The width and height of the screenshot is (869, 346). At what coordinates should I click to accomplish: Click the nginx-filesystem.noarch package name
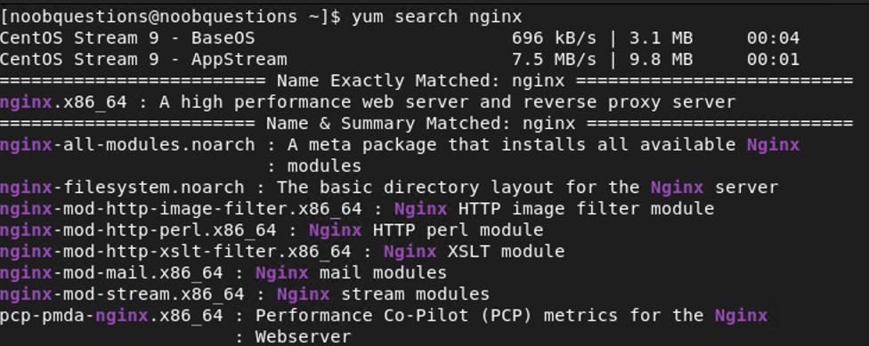pyautogui.click(x=122, y=188)
